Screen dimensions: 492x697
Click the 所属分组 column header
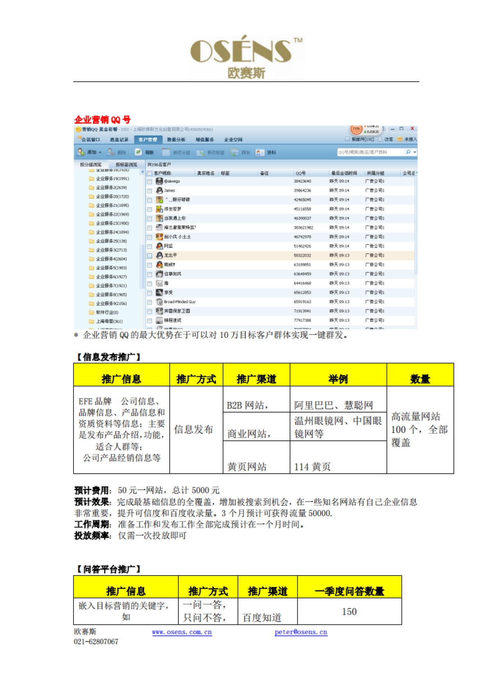(376, 173)
